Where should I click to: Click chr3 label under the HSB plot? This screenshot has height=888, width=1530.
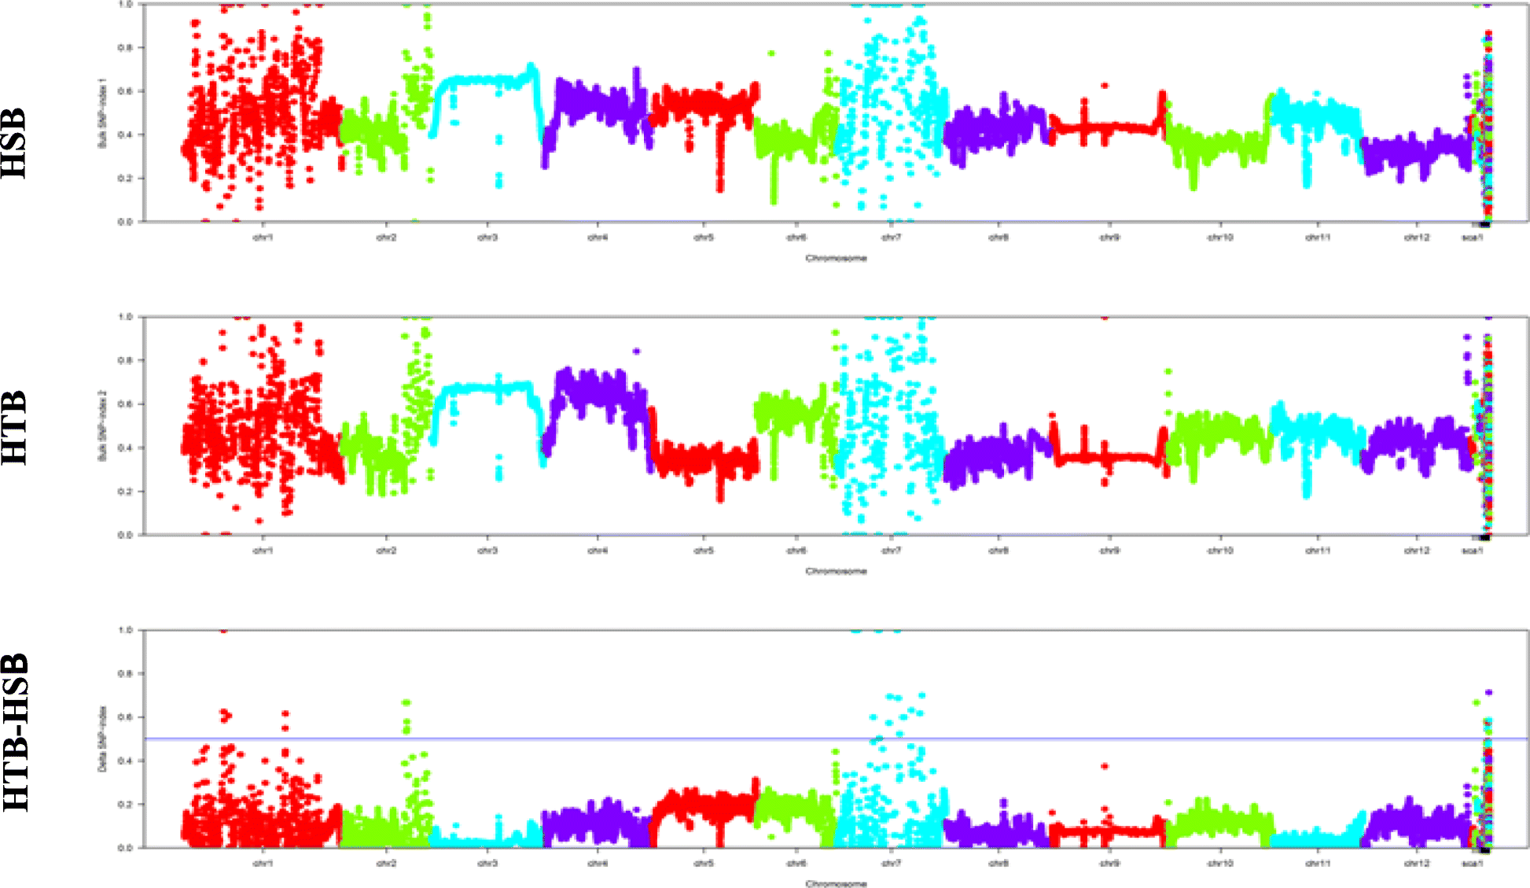pos(487,237)
